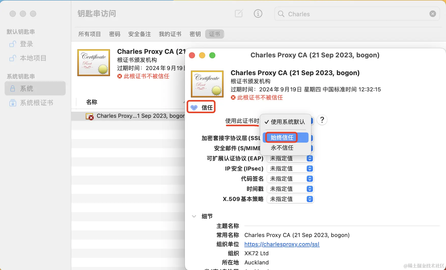Open the charlesproxy.com/ssl link

pyautogui.click(x=282, y=244)
